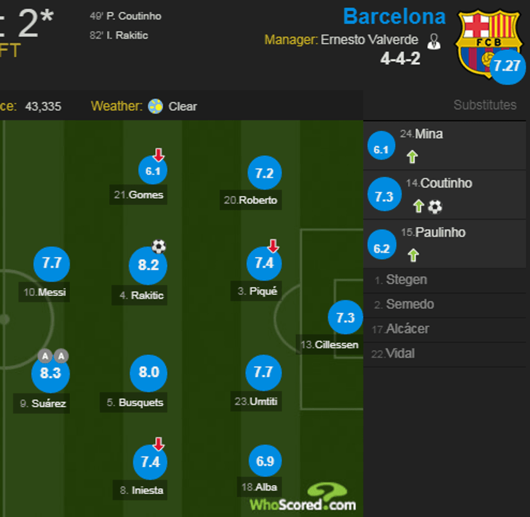The height and width of the screenshot is (517, 530).
Task: Click the goal ball icon above Rakitic
Action: pyautogui.click(x=158, y=247)
